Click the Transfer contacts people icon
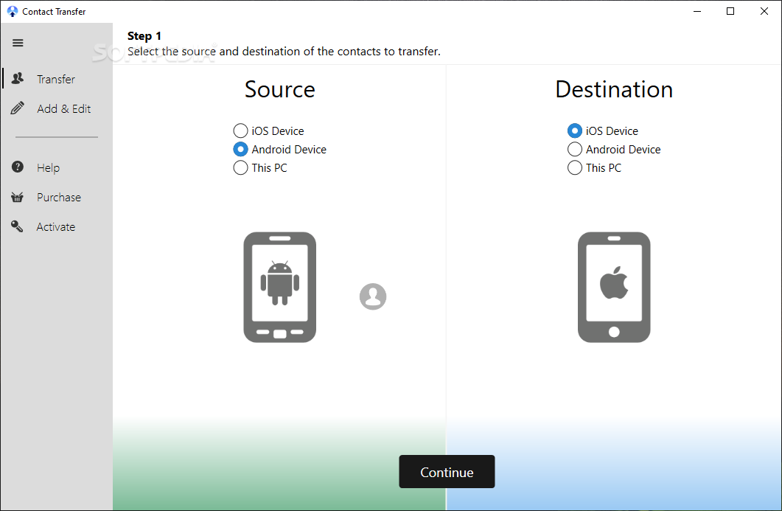This screenshot has width=782, height=511. pos(18,78)
